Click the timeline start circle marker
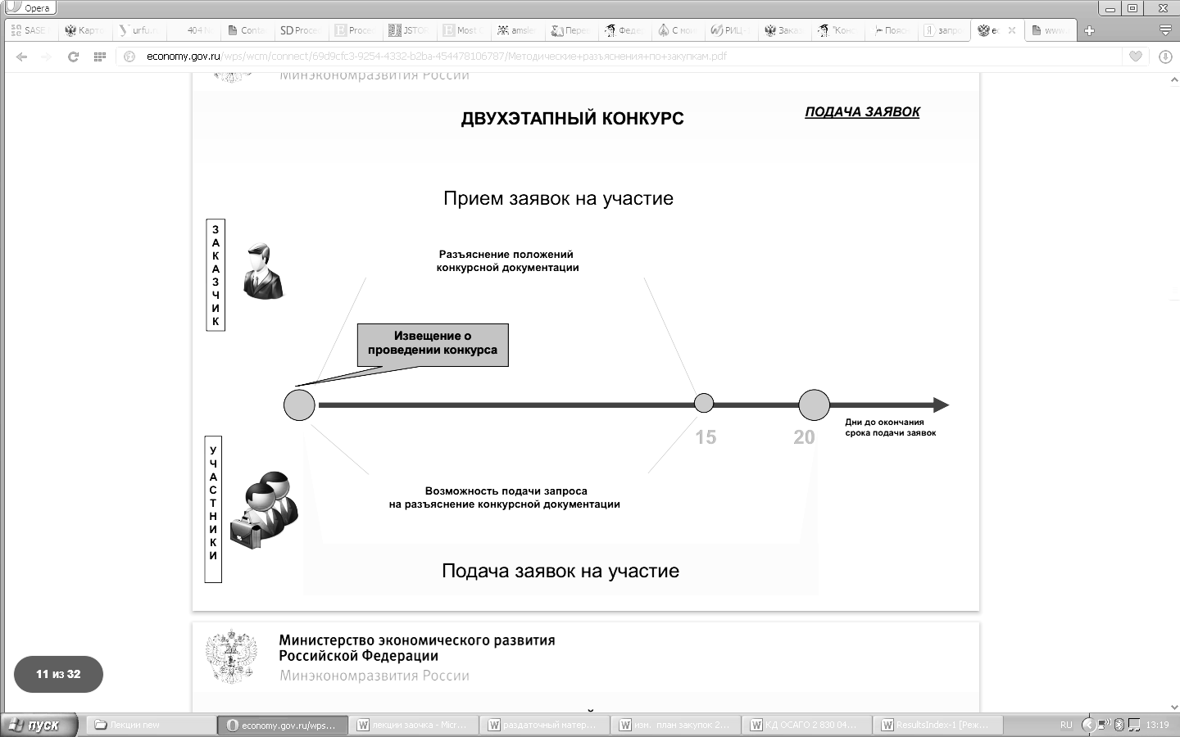Image resolution: width=1180 pixels, height=737 pixels. pyautogui.click(x=299, y=405)
